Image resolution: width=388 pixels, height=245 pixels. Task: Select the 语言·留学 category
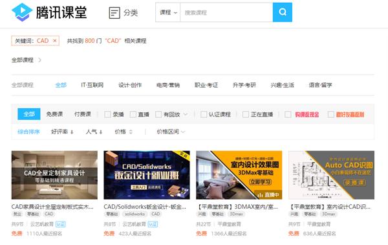320,85
